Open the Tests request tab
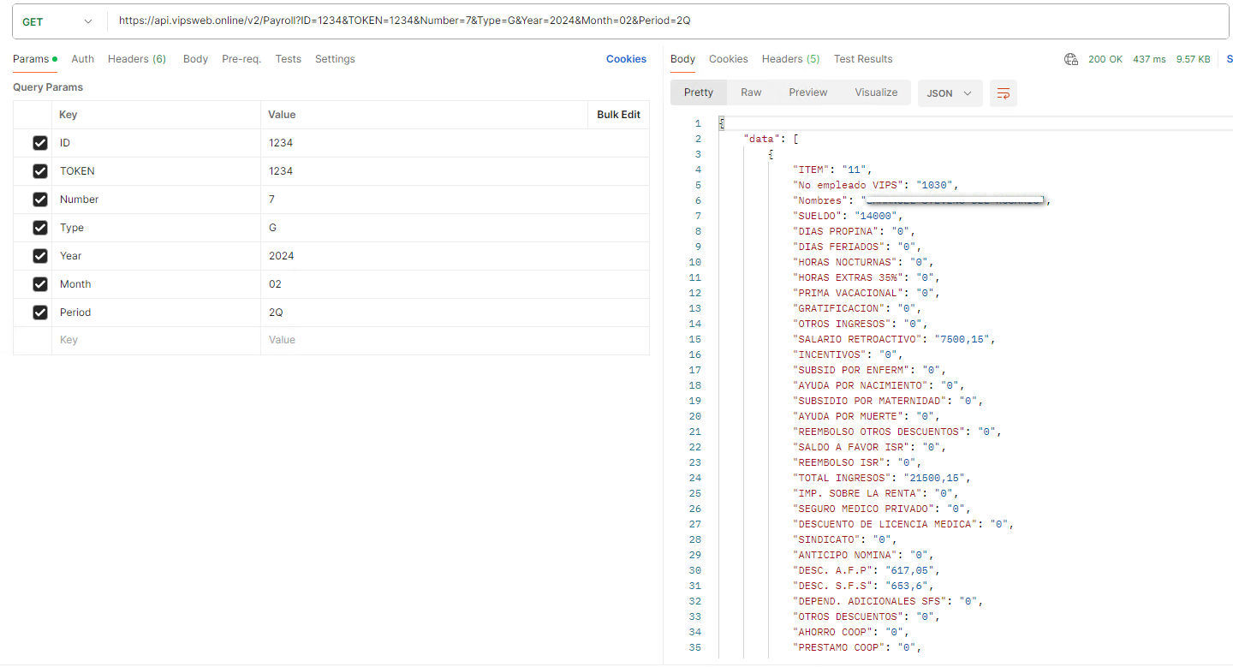Screen dimensions: 1233x667 (288, 59)
